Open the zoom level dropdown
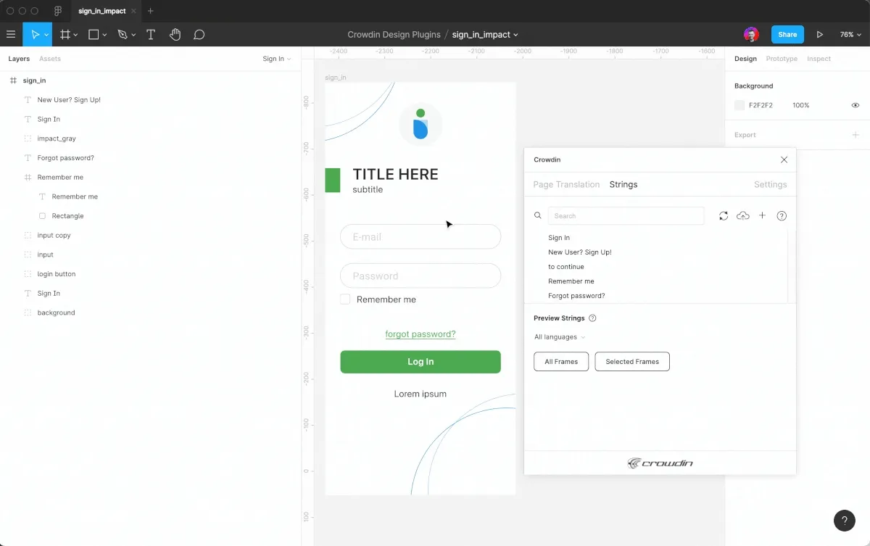Screen dimensions: 870x546 tap(851, 34)
